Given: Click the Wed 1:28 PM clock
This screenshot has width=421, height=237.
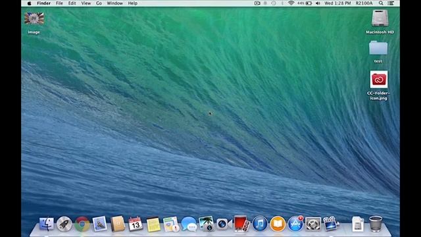Looking at the screenshot, I should pos(337,3).
